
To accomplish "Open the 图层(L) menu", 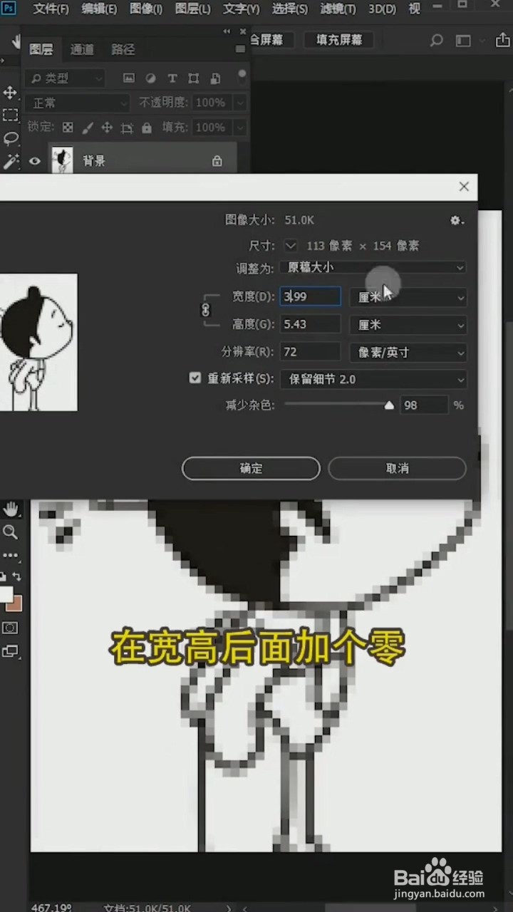I will pyautogui.click(x=192, y=9).
